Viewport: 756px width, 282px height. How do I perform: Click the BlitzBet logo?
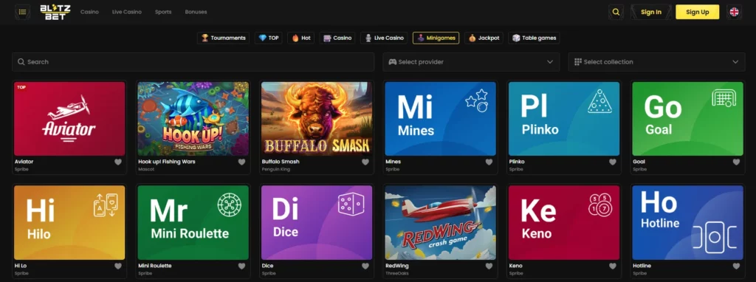tap(55, 12)
